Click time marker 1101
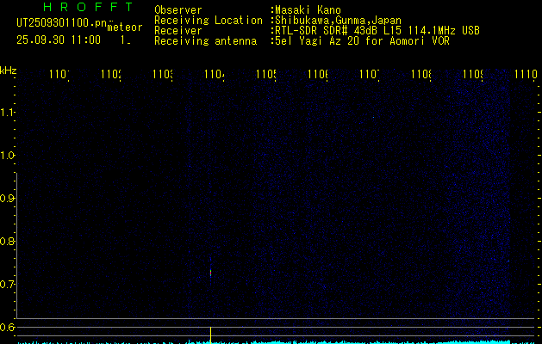The height and width of the screenshot is (344, 542). (59, 74)
